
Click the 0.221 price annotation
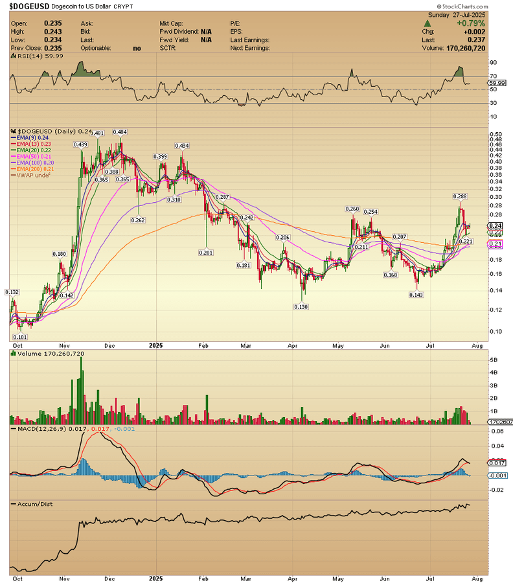tap(466, 242)
